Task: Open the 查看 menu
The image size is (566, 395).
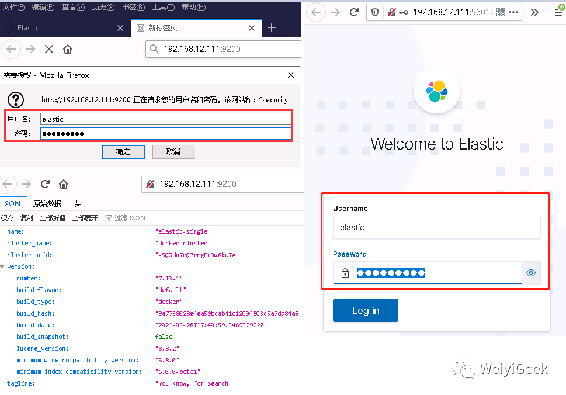Action: (x=73, y=7)
